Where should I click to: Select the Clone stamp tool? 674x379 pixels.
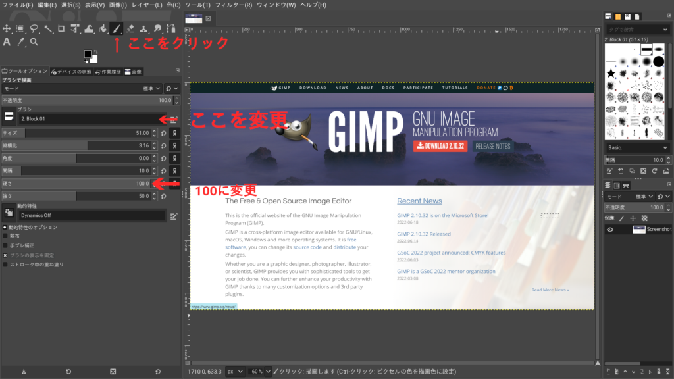(143, 29)
